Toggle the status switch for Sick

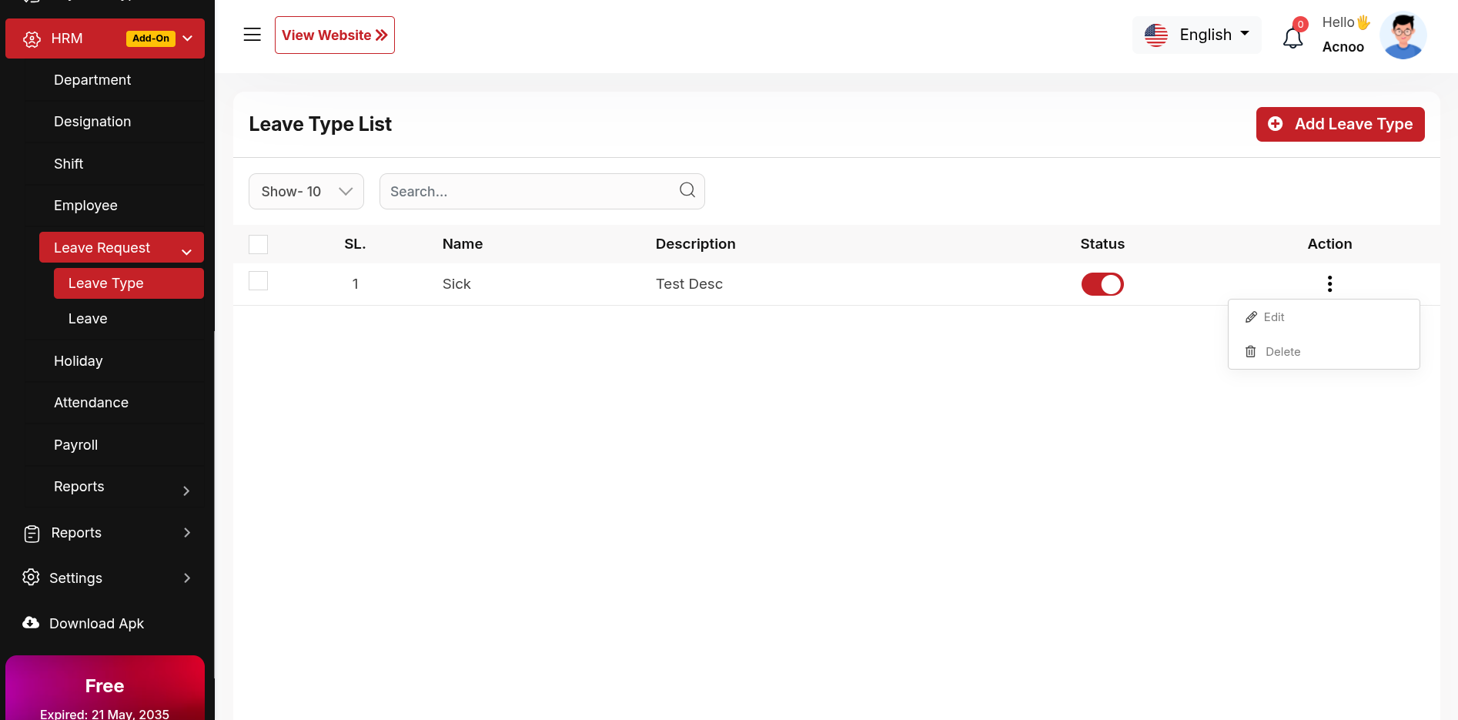point(1102,284)
